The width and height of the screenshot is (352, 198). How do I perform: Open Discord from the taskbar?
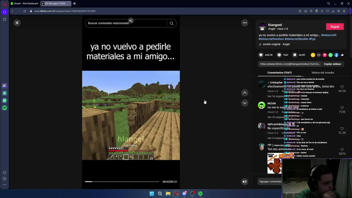click(184, 194)
